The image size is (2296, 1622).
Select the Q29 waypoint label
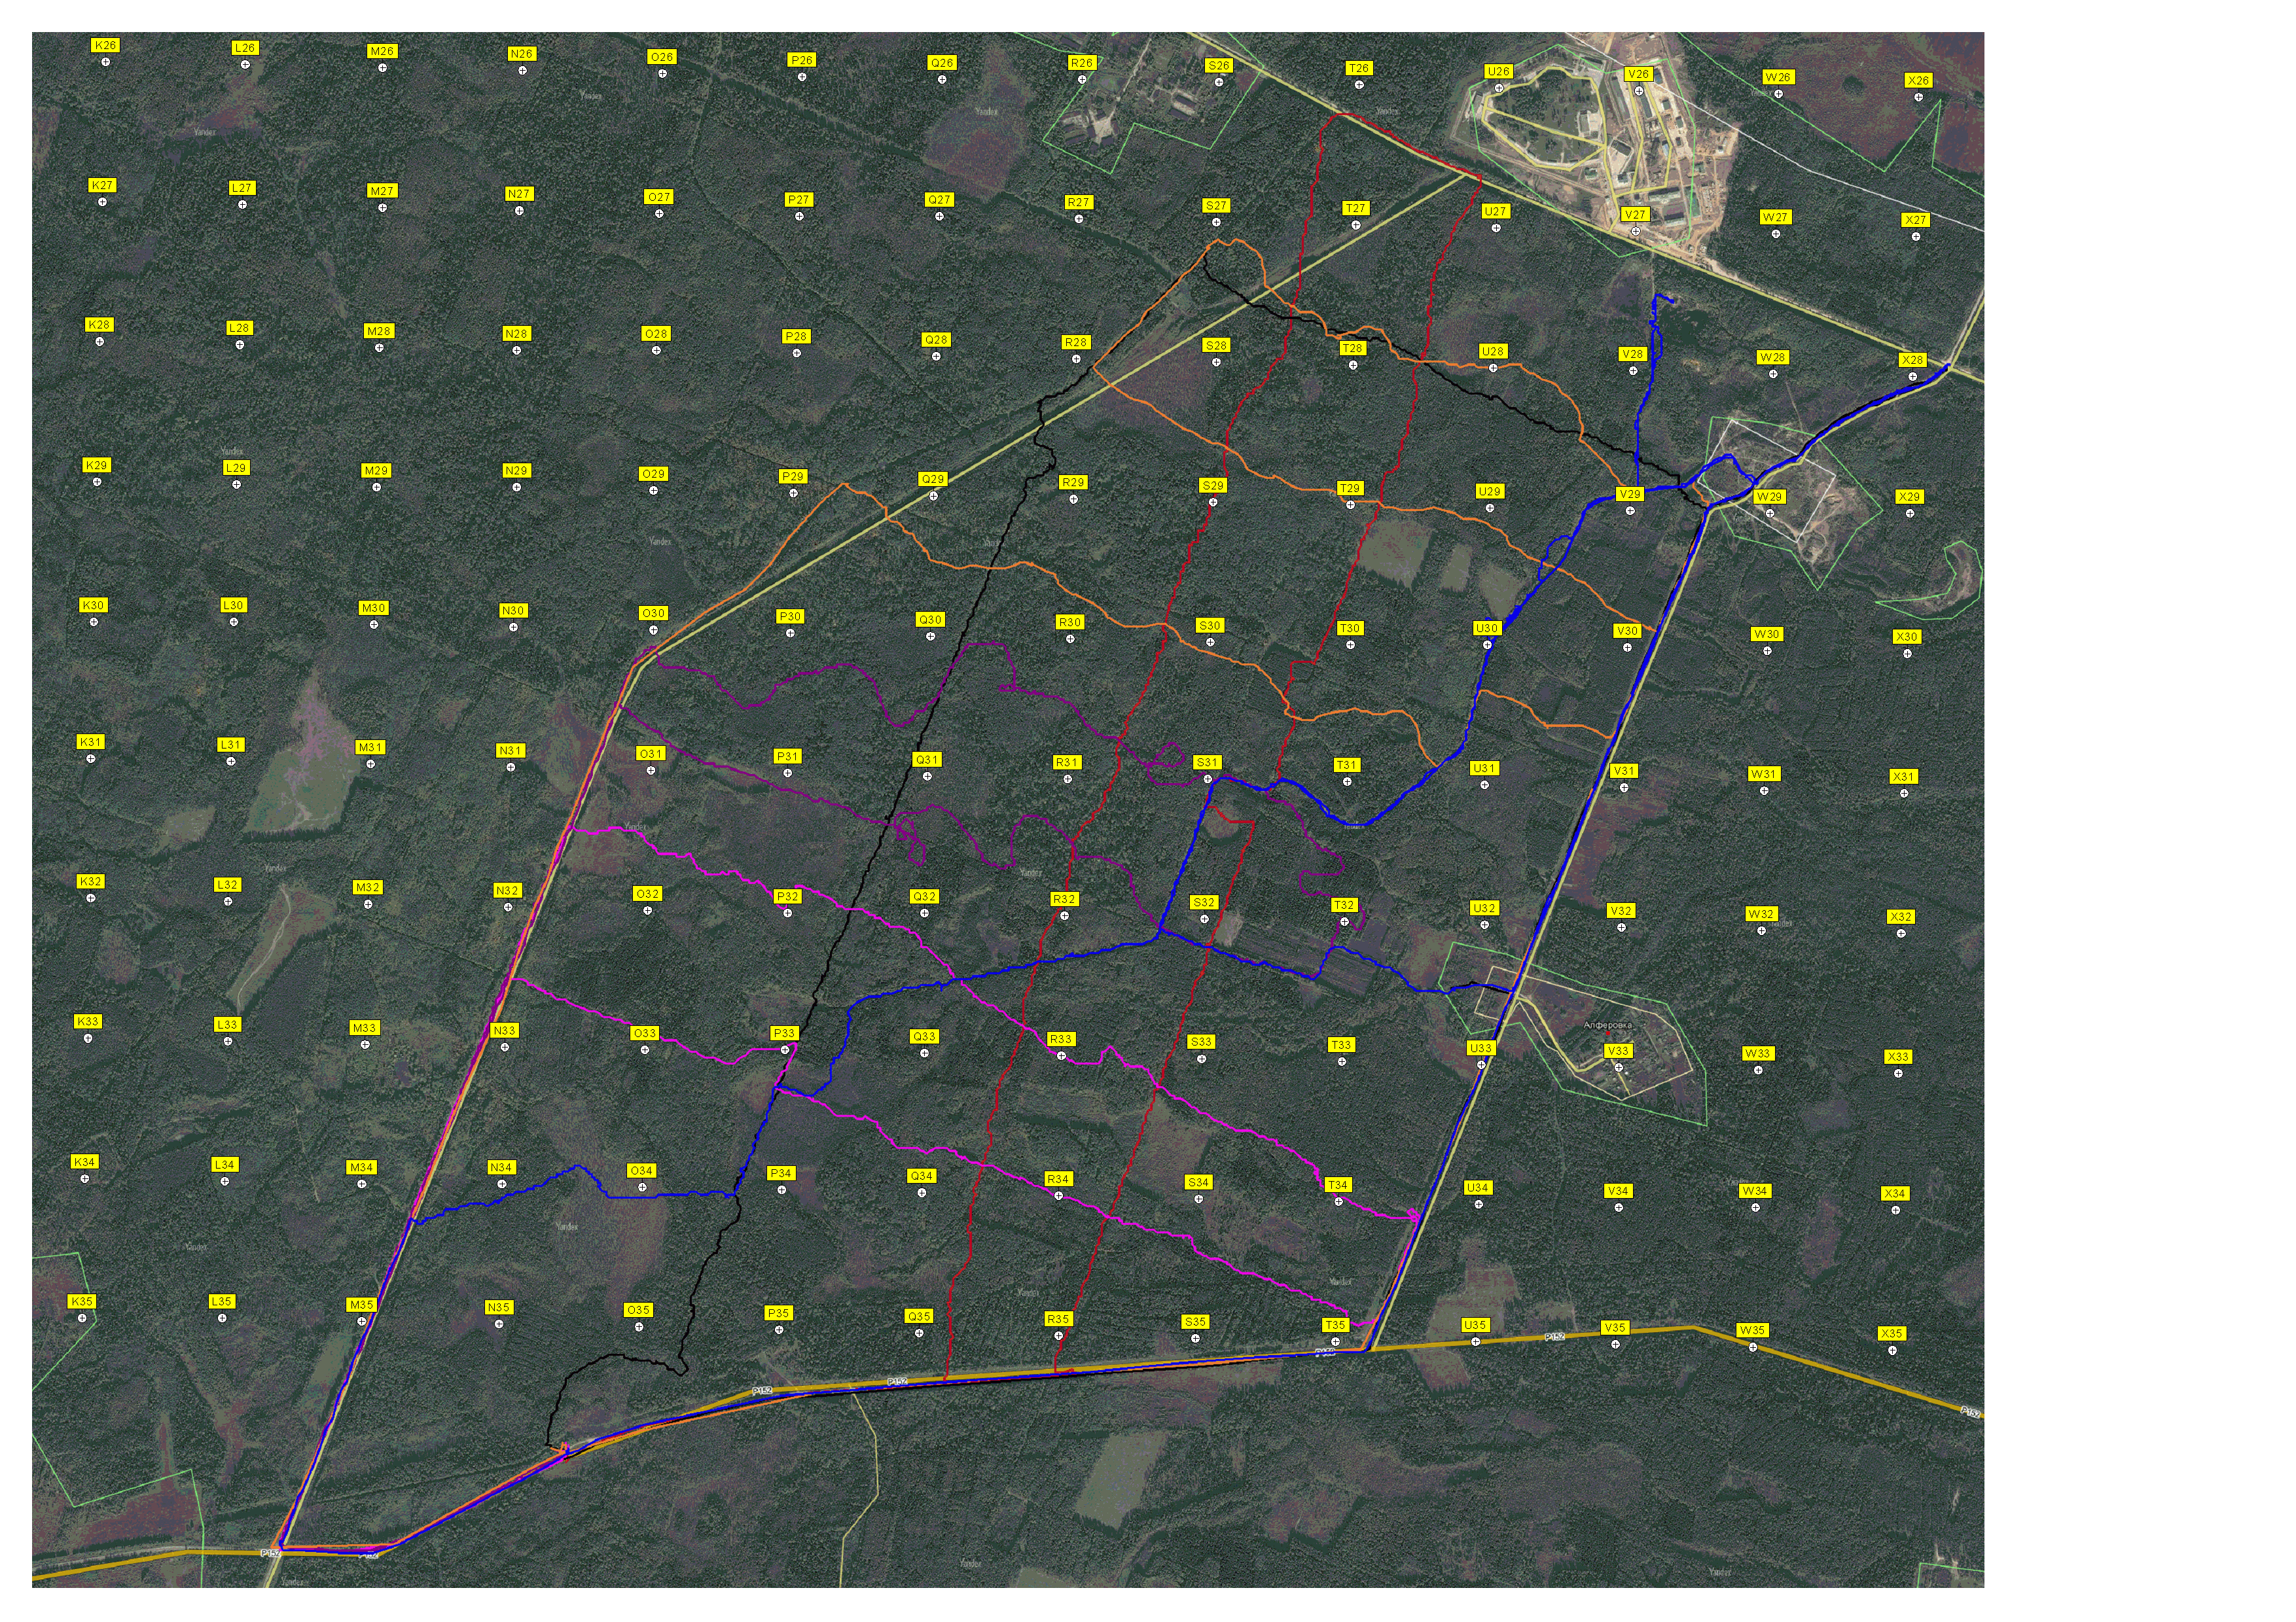point(933,480)
